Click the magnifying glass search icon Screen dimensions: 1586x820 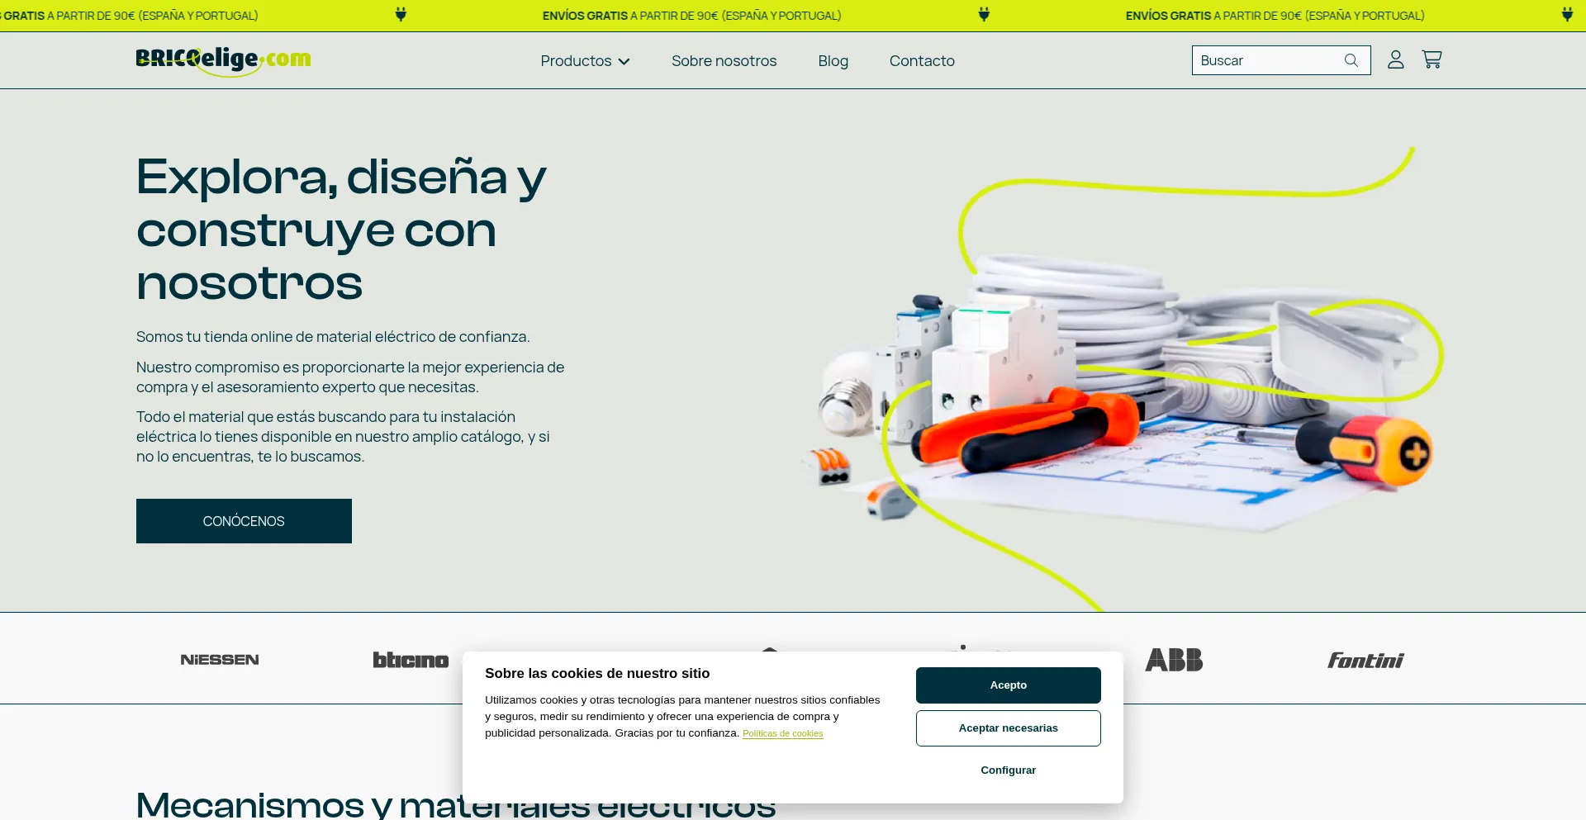pyautogui.click(x=1351, y=60)
